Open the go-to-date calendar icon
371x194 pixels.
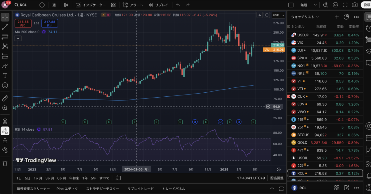[x=118, y=178]
